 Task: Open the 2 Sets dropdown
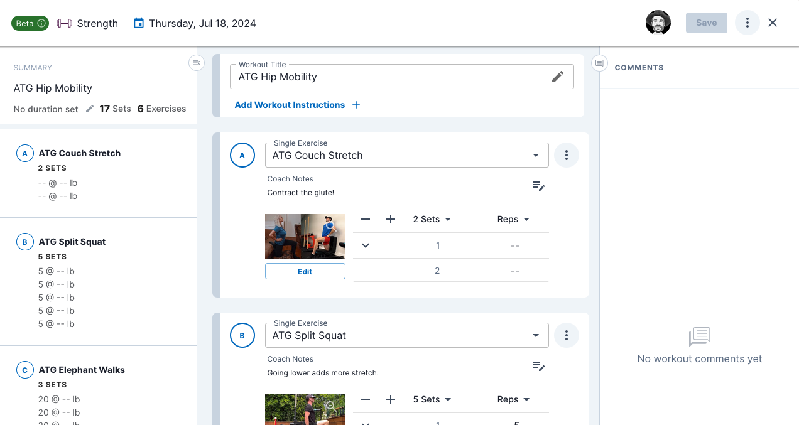(x=432, y=219)
